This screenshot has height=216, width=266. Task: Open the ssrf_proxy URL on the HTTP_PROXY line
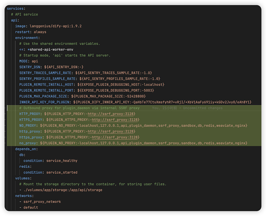(x=111, y=114)
